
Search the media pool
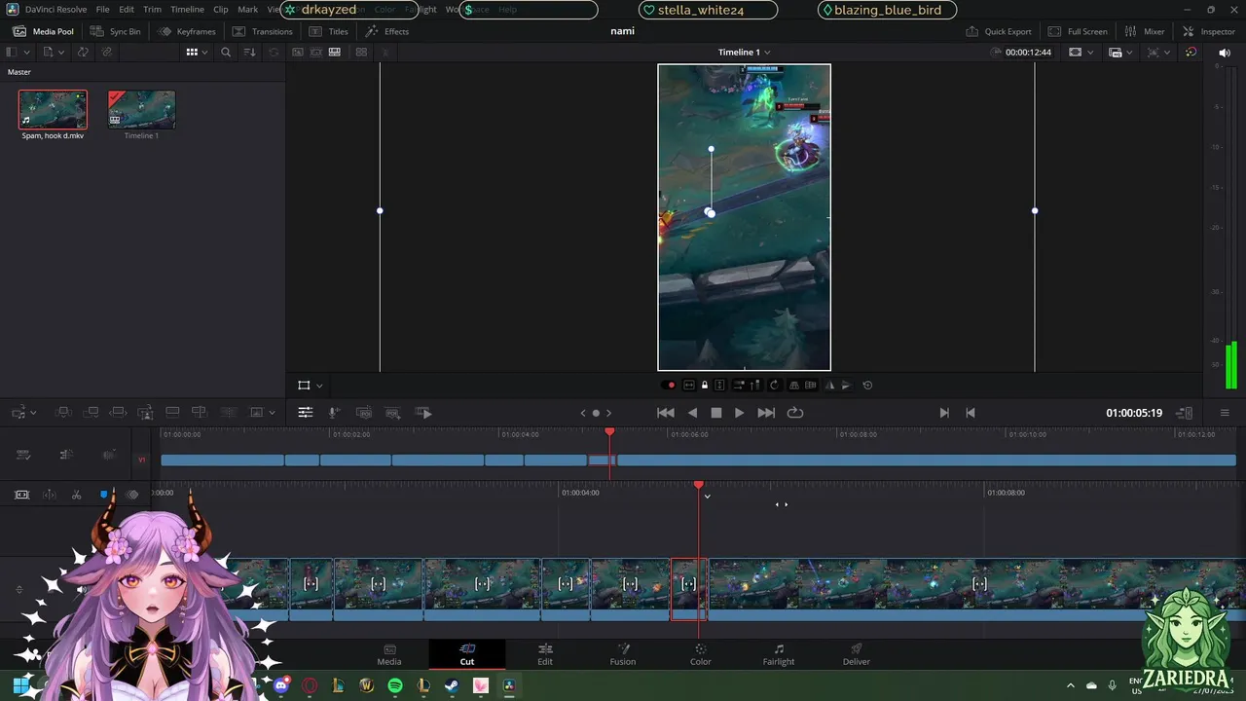[x=226, y=52]
